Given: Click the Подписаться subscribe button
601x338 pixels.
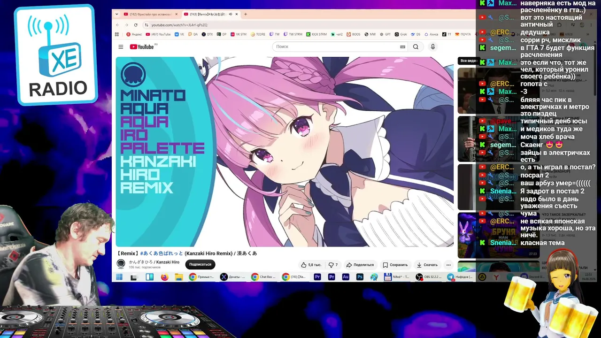Looking at the screenshot, I should 200,264.
